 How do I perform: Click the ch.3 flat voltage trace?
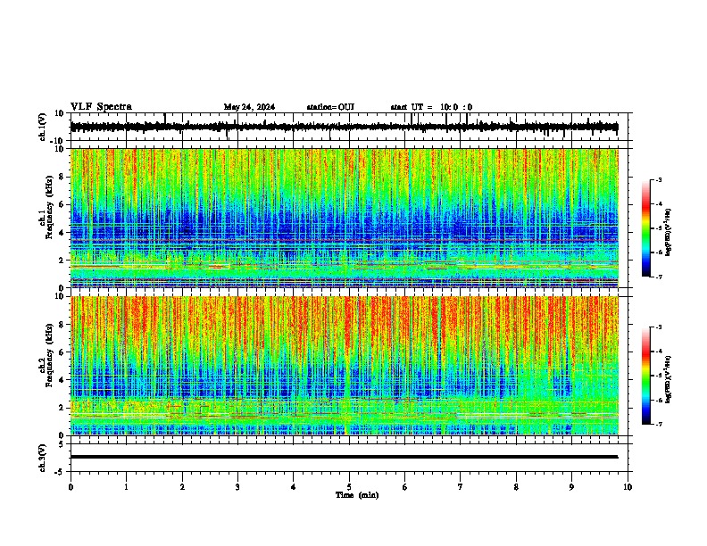344,457
